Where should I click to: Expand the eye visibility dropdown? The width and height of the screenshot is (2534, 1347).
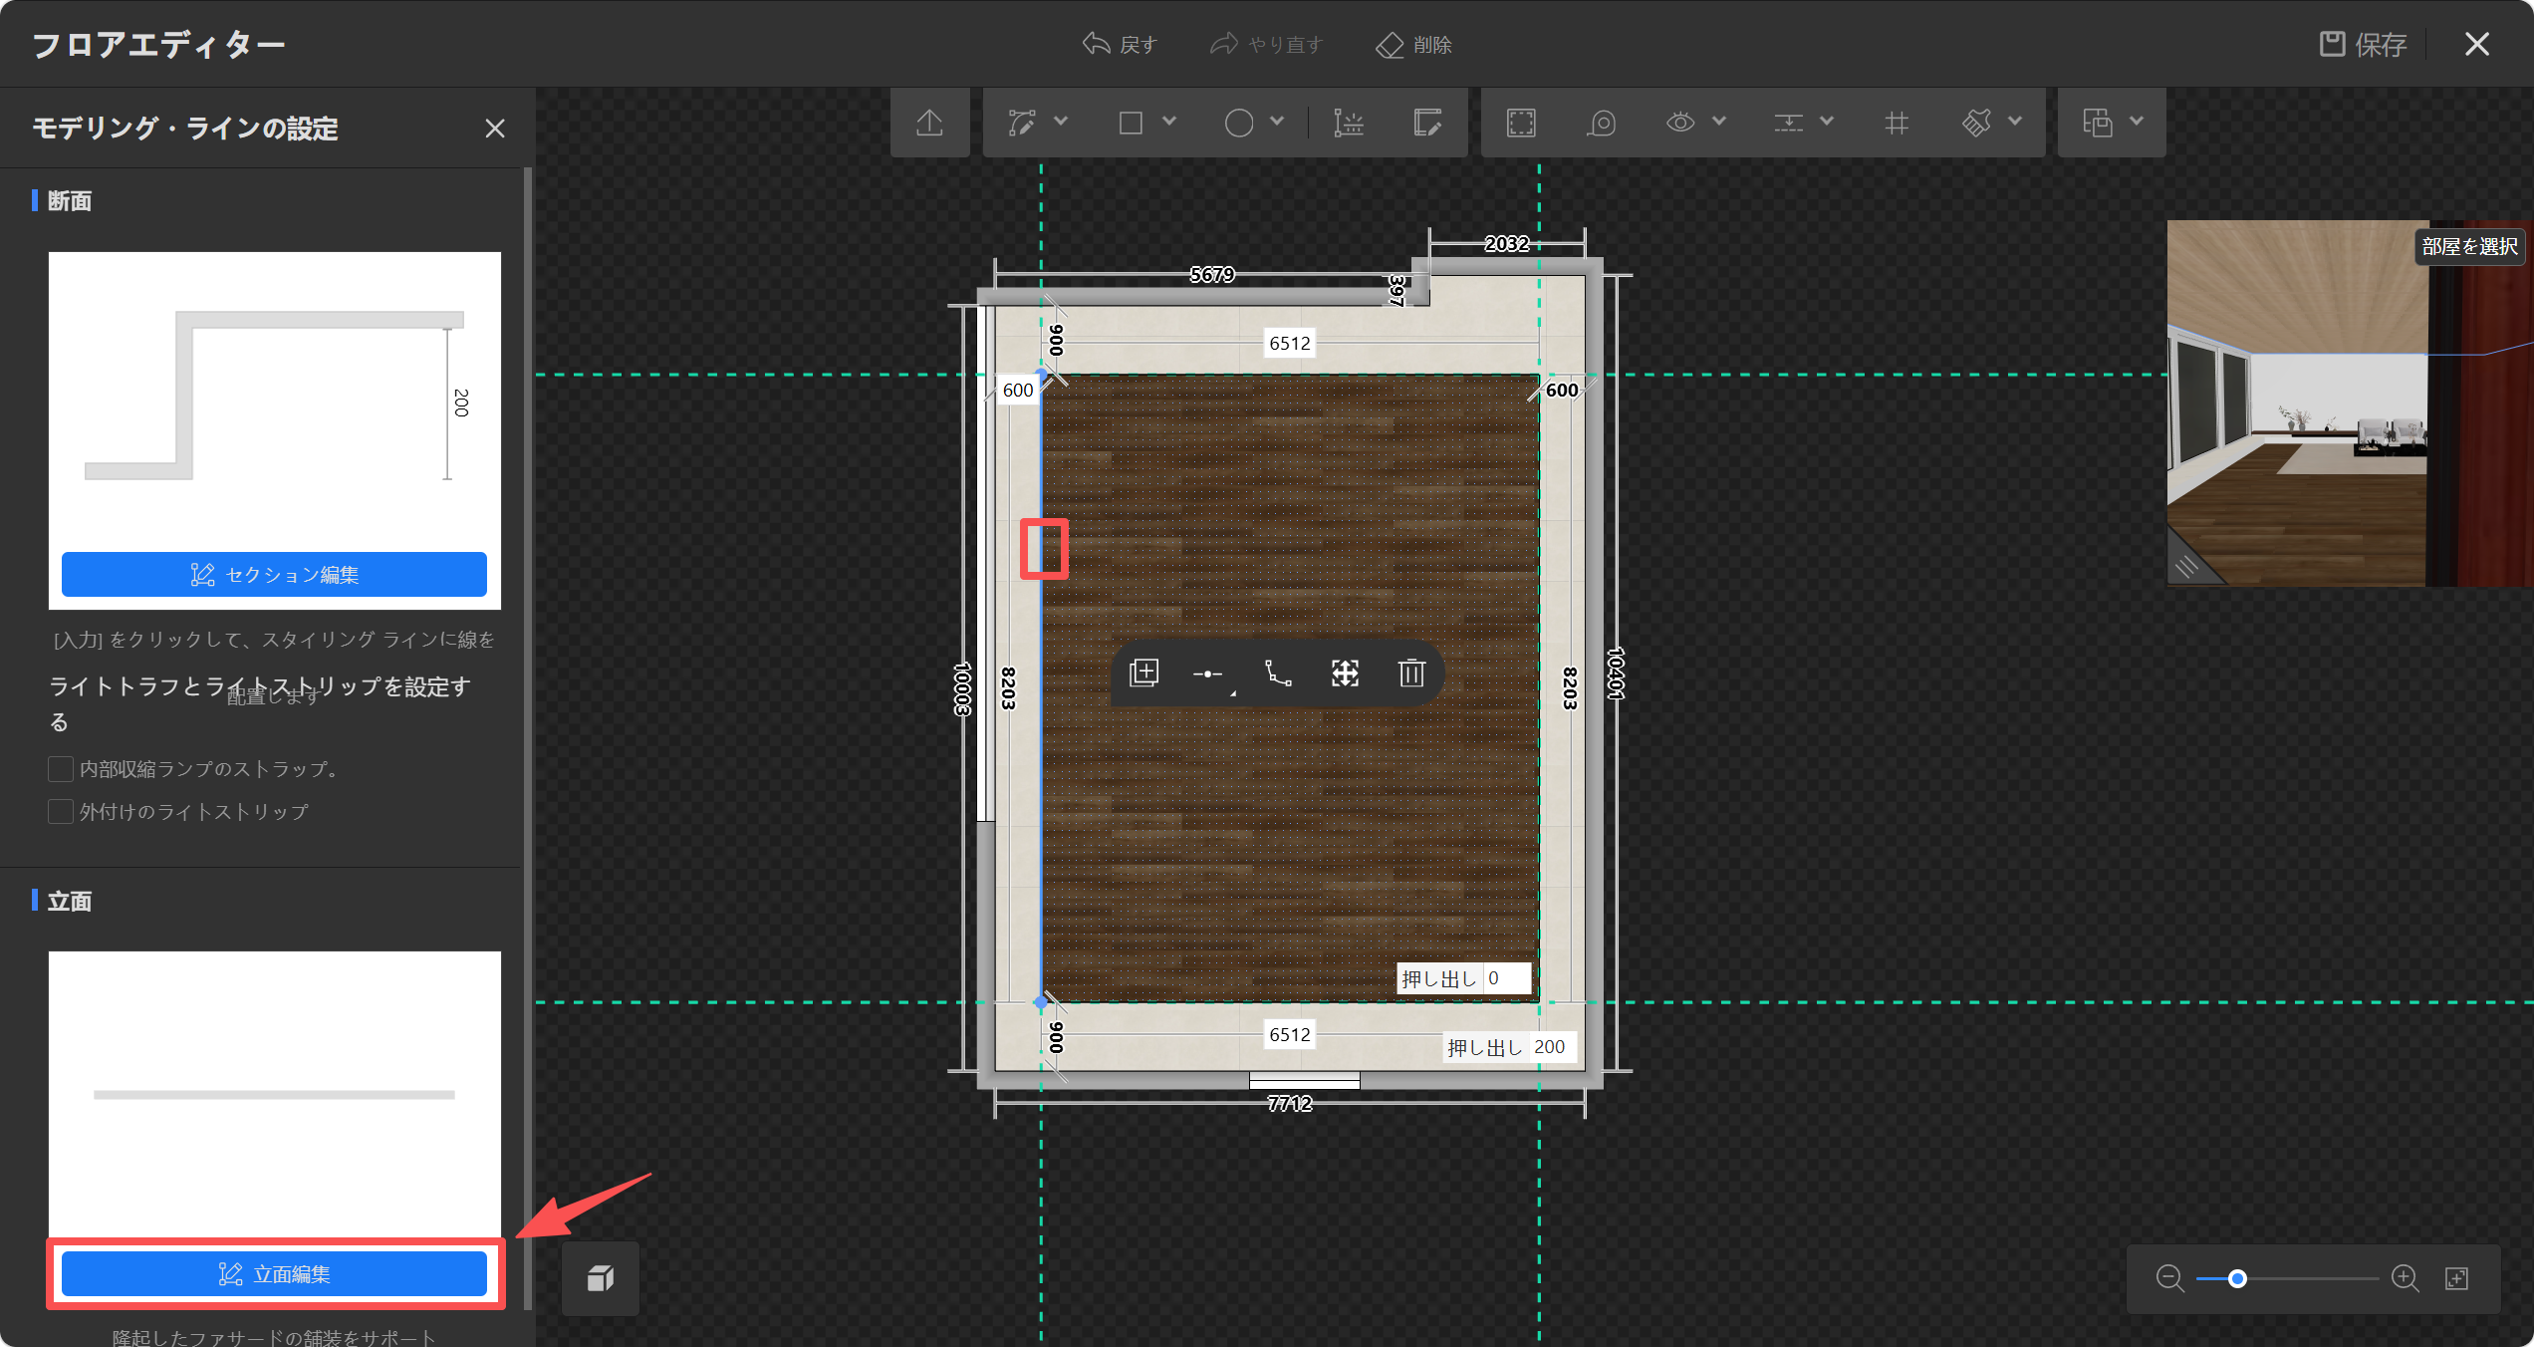pyautogui.click(x=1719, y=122)
